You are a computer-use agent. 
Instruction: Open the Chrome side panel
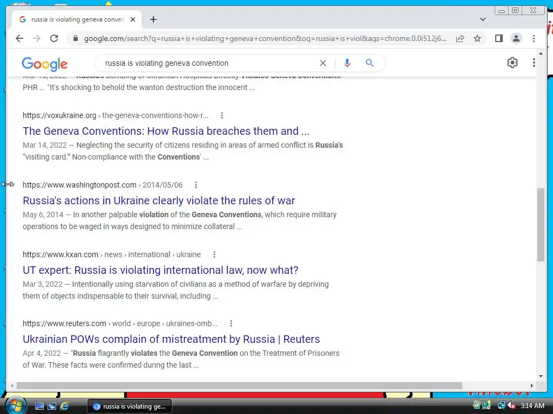click(498, 38)
